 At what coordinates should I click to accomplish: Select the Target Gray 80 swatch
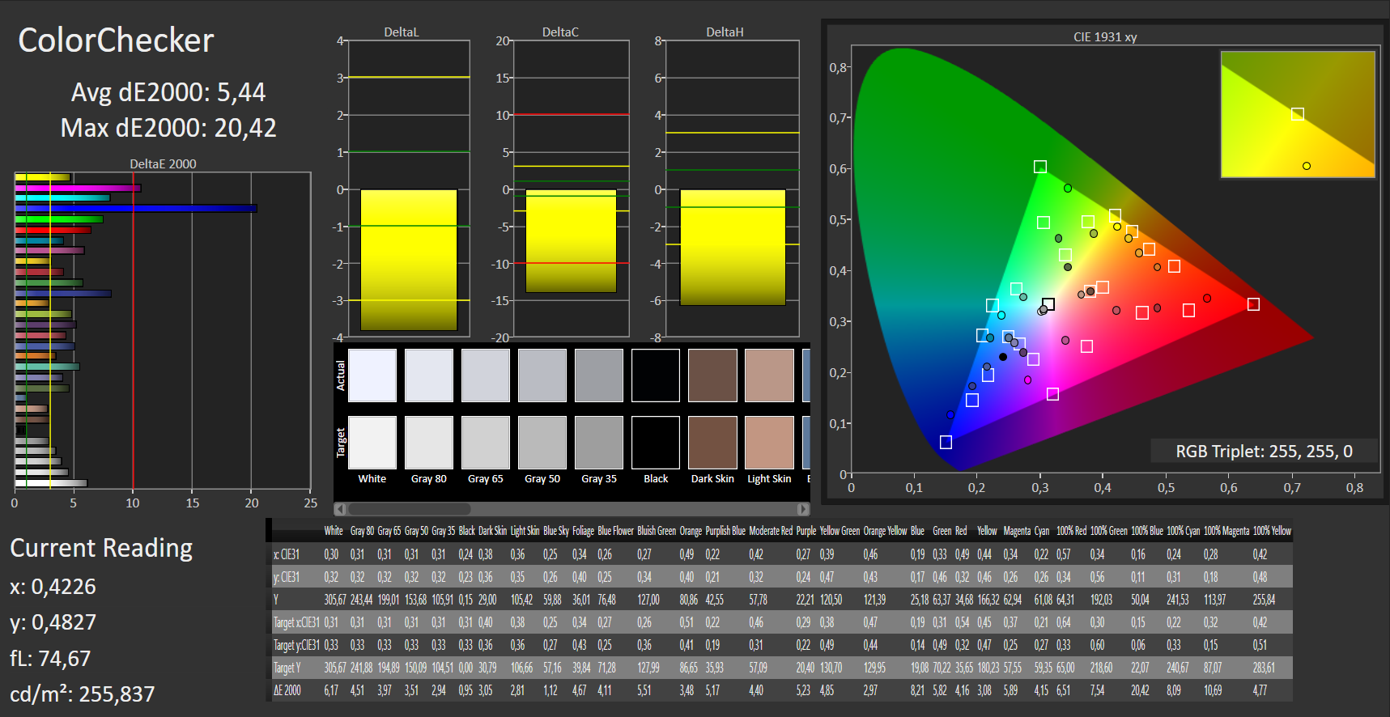pos(429,443)
